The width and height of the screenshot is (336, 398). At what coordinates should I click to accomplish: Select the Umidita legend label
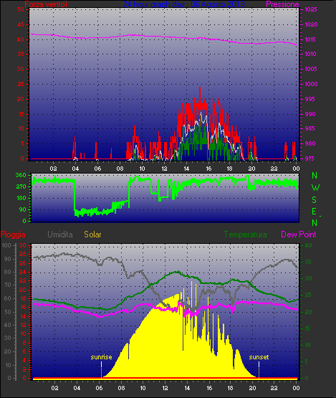(x=60, y=234)
